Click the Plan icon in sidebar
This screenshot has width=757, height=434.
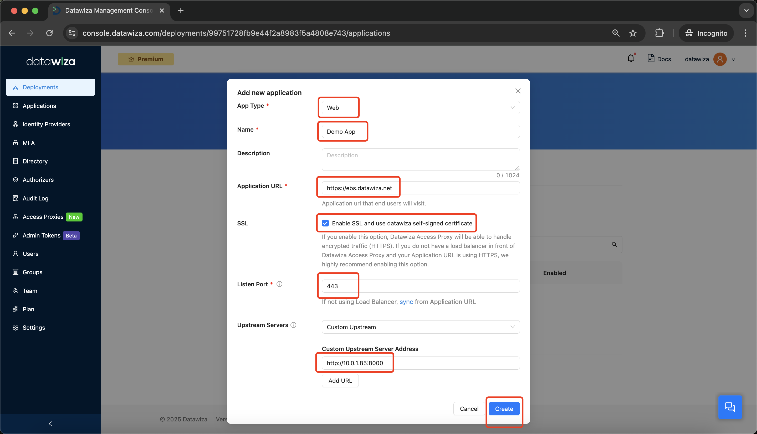[16, 309]
